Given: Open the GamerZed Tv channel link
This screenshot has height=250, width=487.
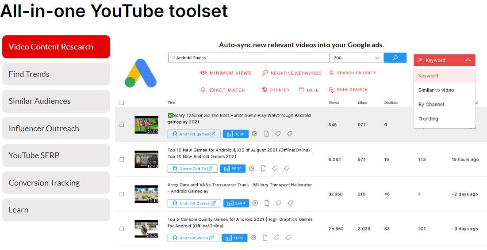Looking at the screenshot, I should [x=192, y=169].
